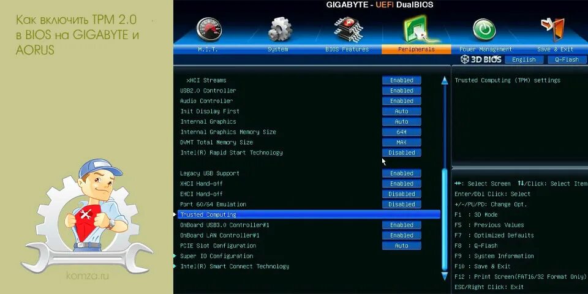588x294 pixels.
Task: Toggle OnBoard LAN Controller#1 Enabled value
Action: [x=402, y=235]
